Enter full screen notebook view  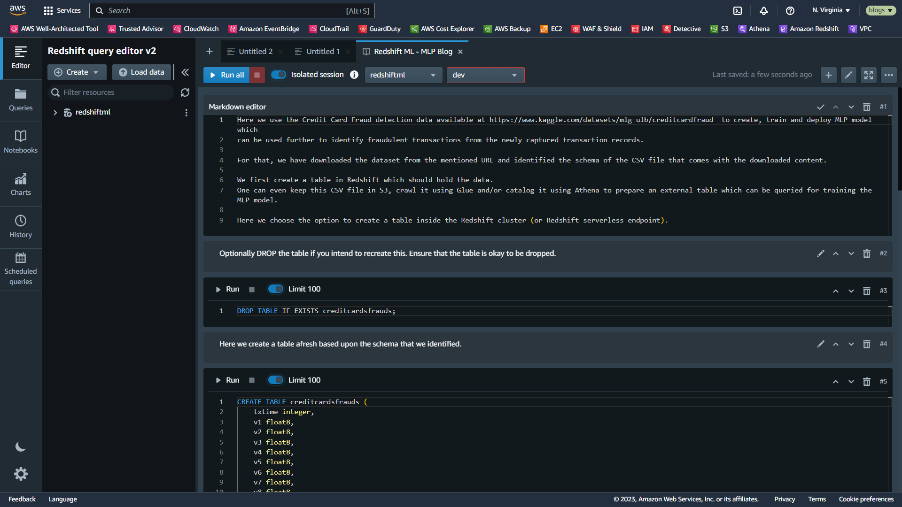(x=869, y=75)
